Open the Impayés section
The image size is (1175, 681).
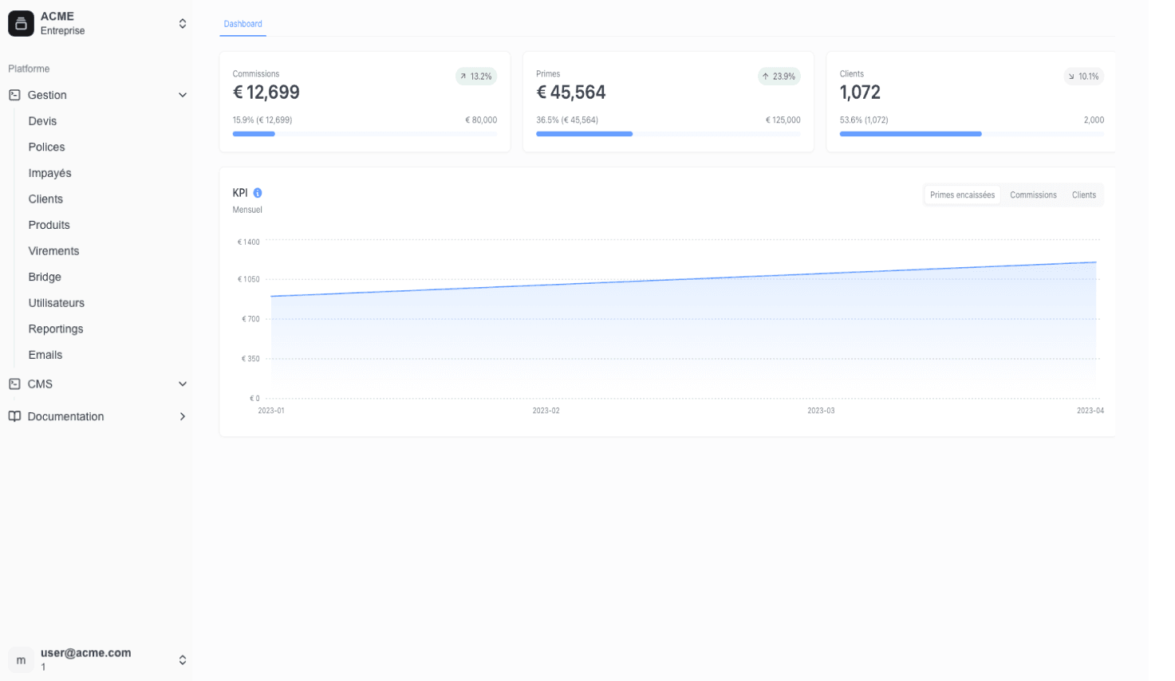pyautogui.click(x=49, y=173)
